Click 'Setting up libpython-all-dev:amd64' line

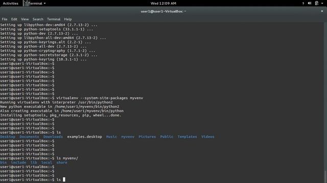pyautogui.click(x=53, y=38)
